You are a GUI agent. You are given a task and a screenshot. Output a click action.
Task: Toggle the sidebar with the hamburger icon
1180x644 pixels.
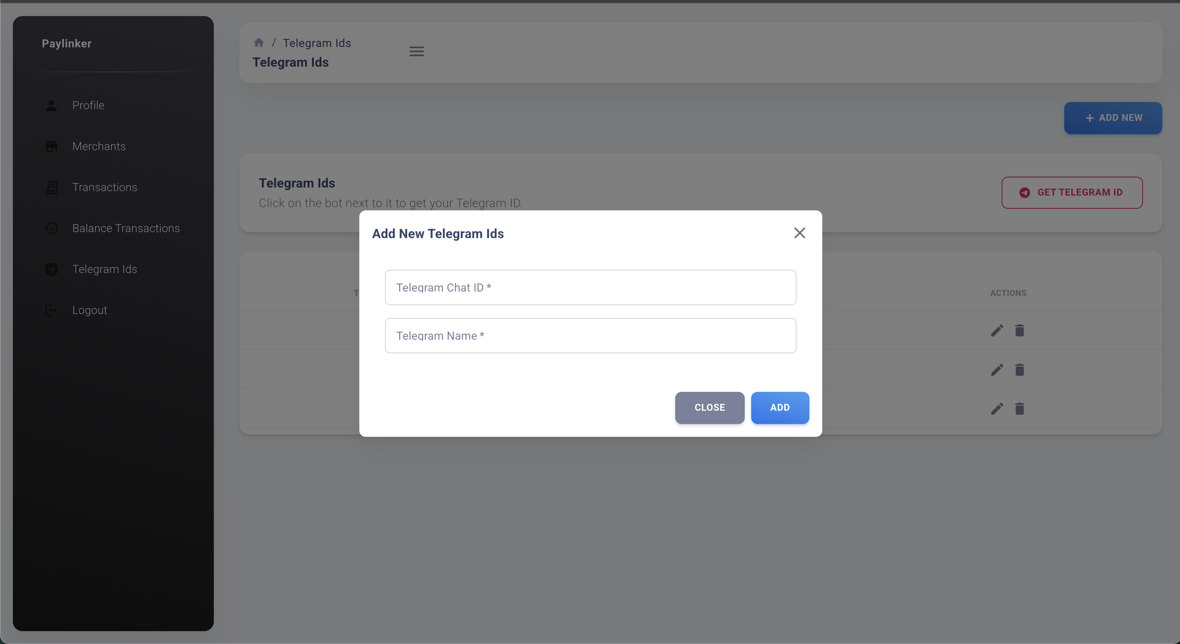(416, 51)
